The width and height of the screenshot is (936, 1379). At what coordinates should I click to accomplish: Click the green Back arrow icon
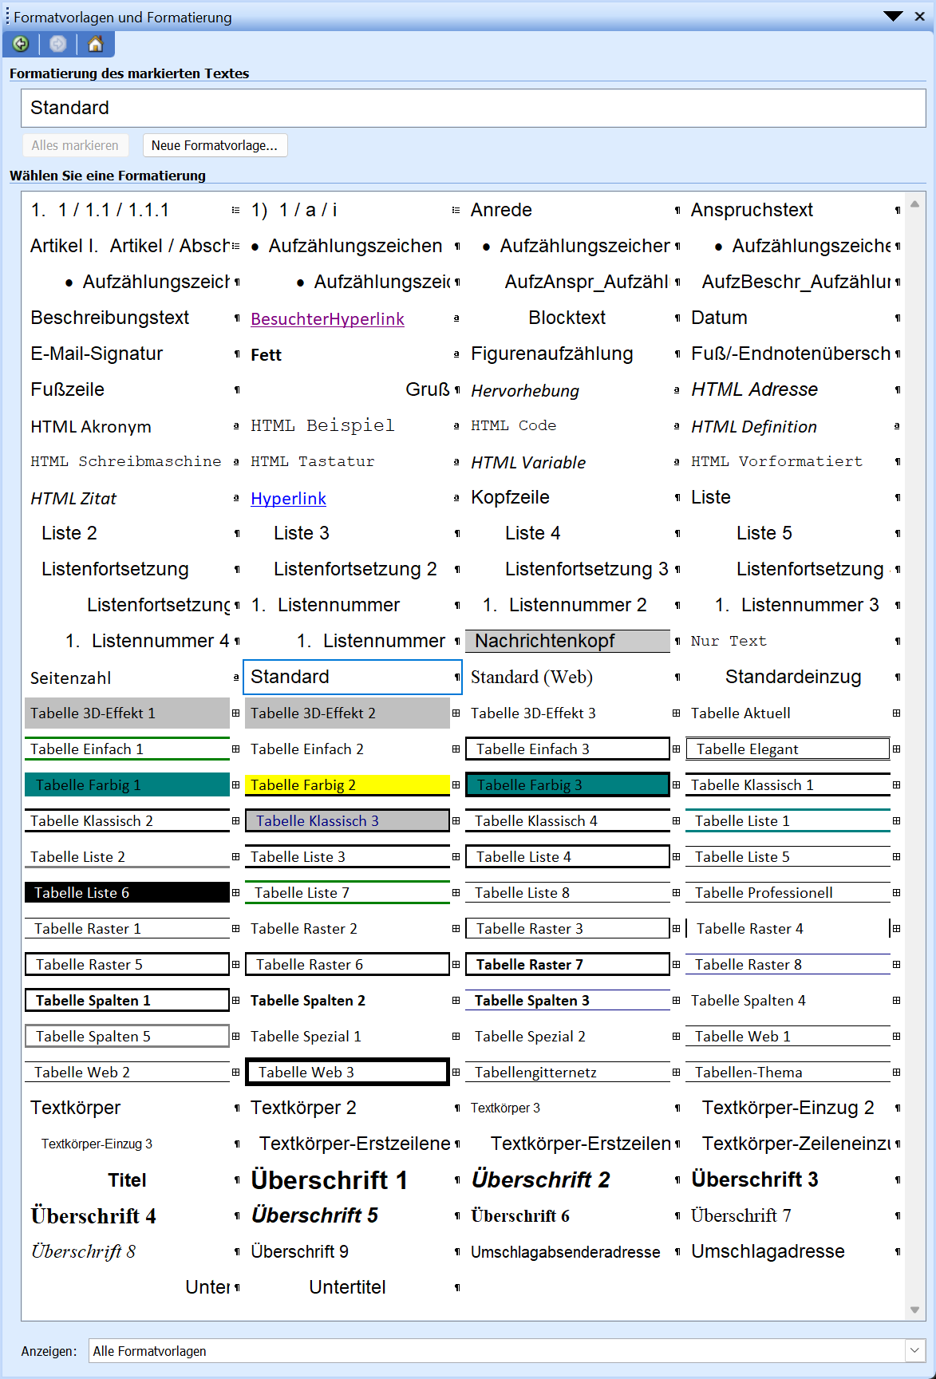click(x=21, y=44)
